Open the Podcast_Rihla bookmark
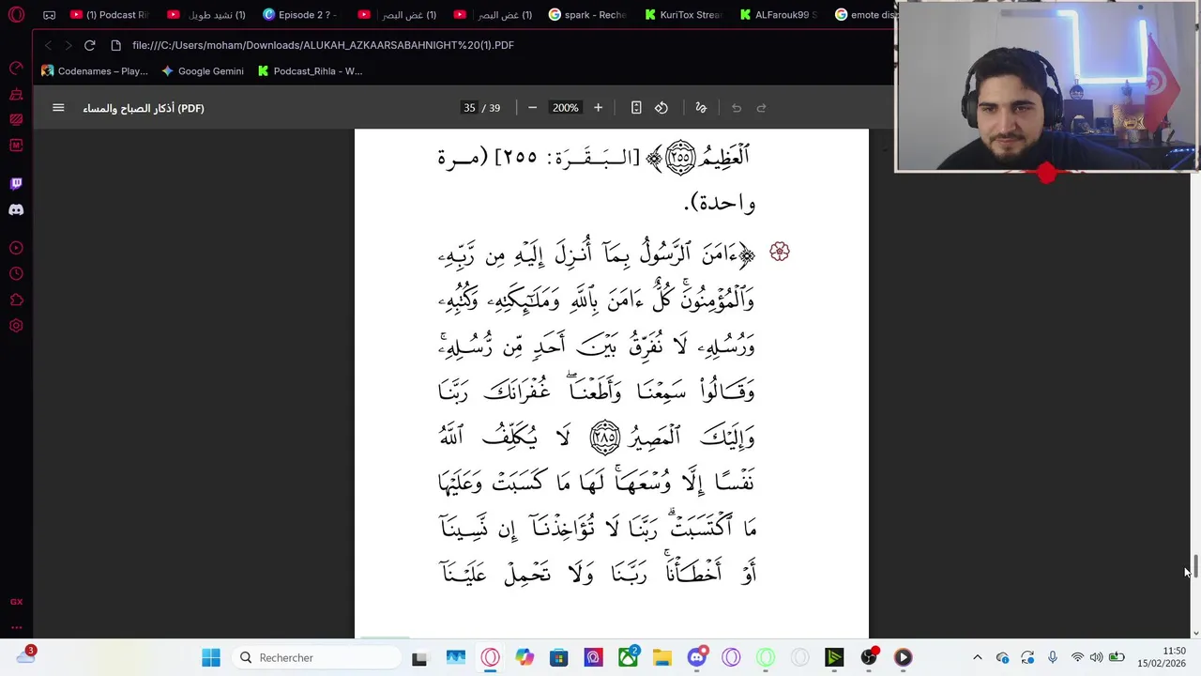This screenshot has width=1201, height=676. 311,71
